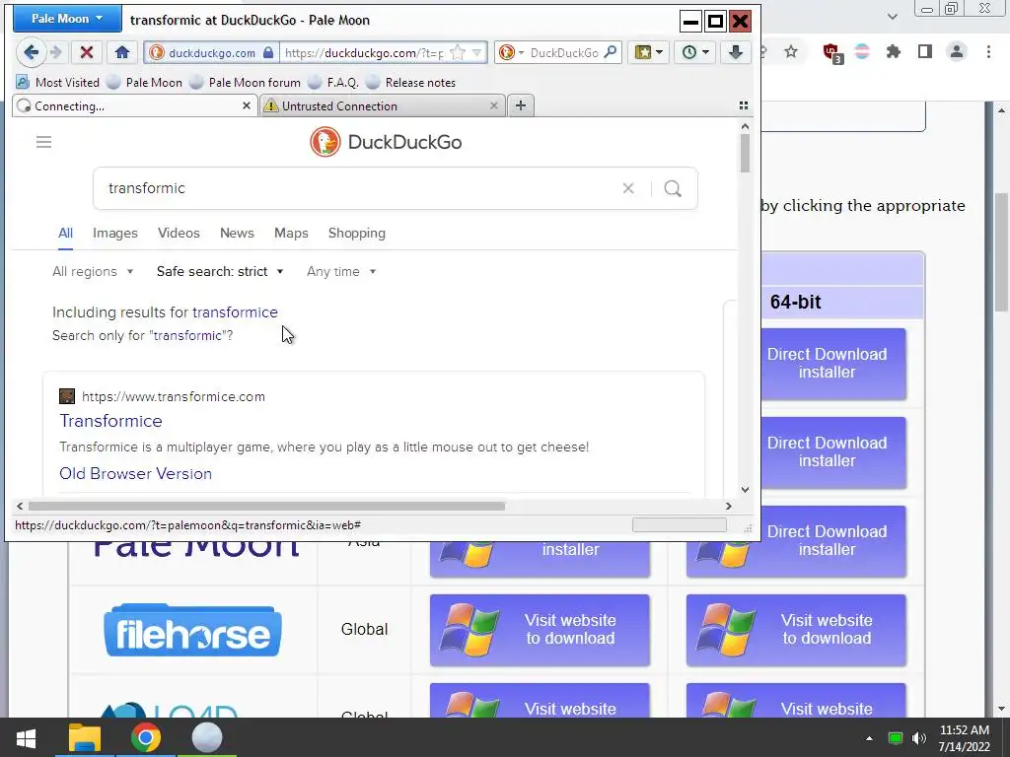
Task: Click the DuckDuckGo duck logo
Action: [x=325, y=142]
